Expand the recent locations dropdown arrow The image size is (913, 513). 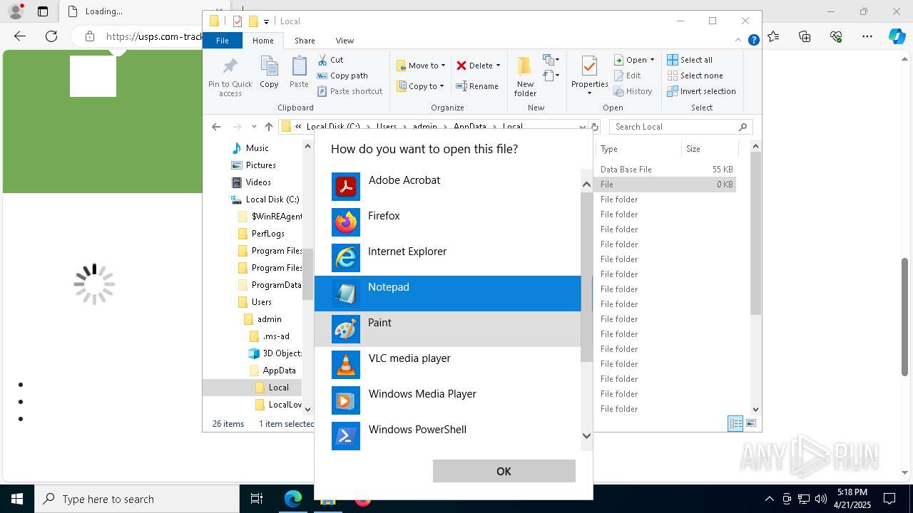[254, 127]
